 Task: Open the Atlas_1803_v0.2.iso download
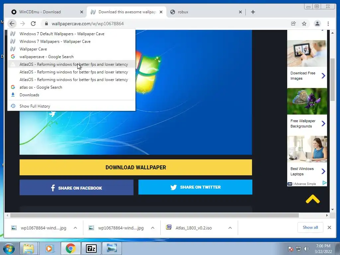pos(194,228)
